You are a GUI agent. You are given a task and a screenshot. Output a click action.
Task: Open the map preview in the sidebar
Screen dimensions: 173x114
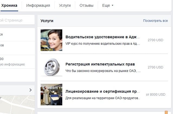[17, 105]
